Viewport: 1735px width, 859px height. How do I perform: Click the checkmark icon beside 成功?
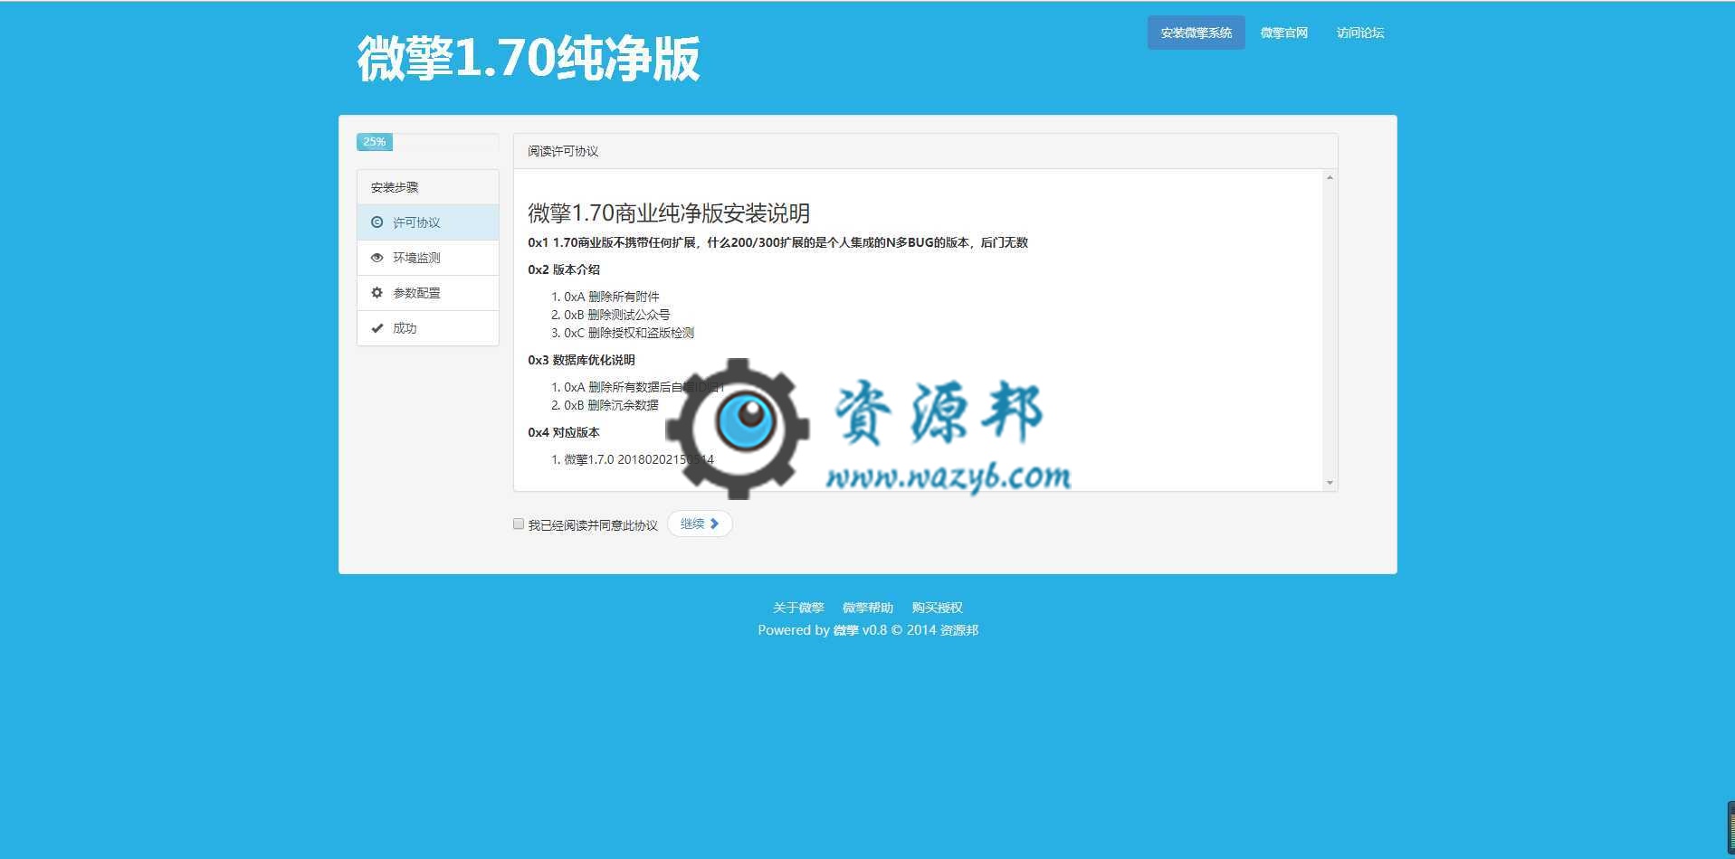click(377, 328)
